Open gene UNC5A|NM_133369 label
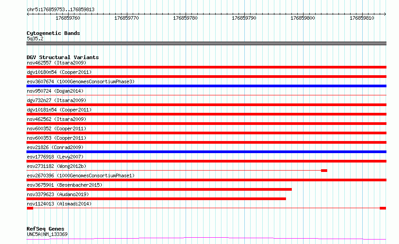399x244 pixels. coord(48,234)
